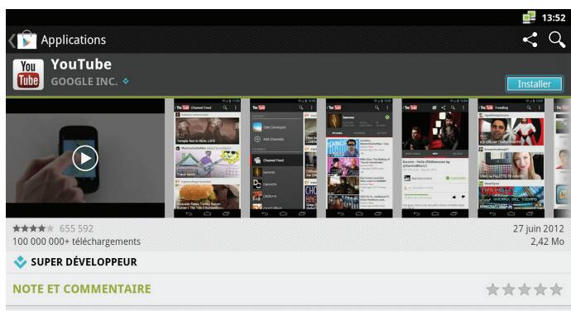This screenshot has width=571, height=311.
Task: Tap the YouTube app logo icon
Action: tap(28, 74)
